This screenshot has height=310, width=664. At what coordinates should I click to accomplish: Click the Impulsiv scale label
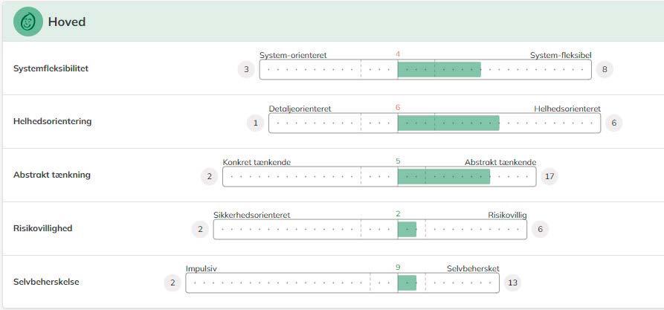tap(201, 268)
